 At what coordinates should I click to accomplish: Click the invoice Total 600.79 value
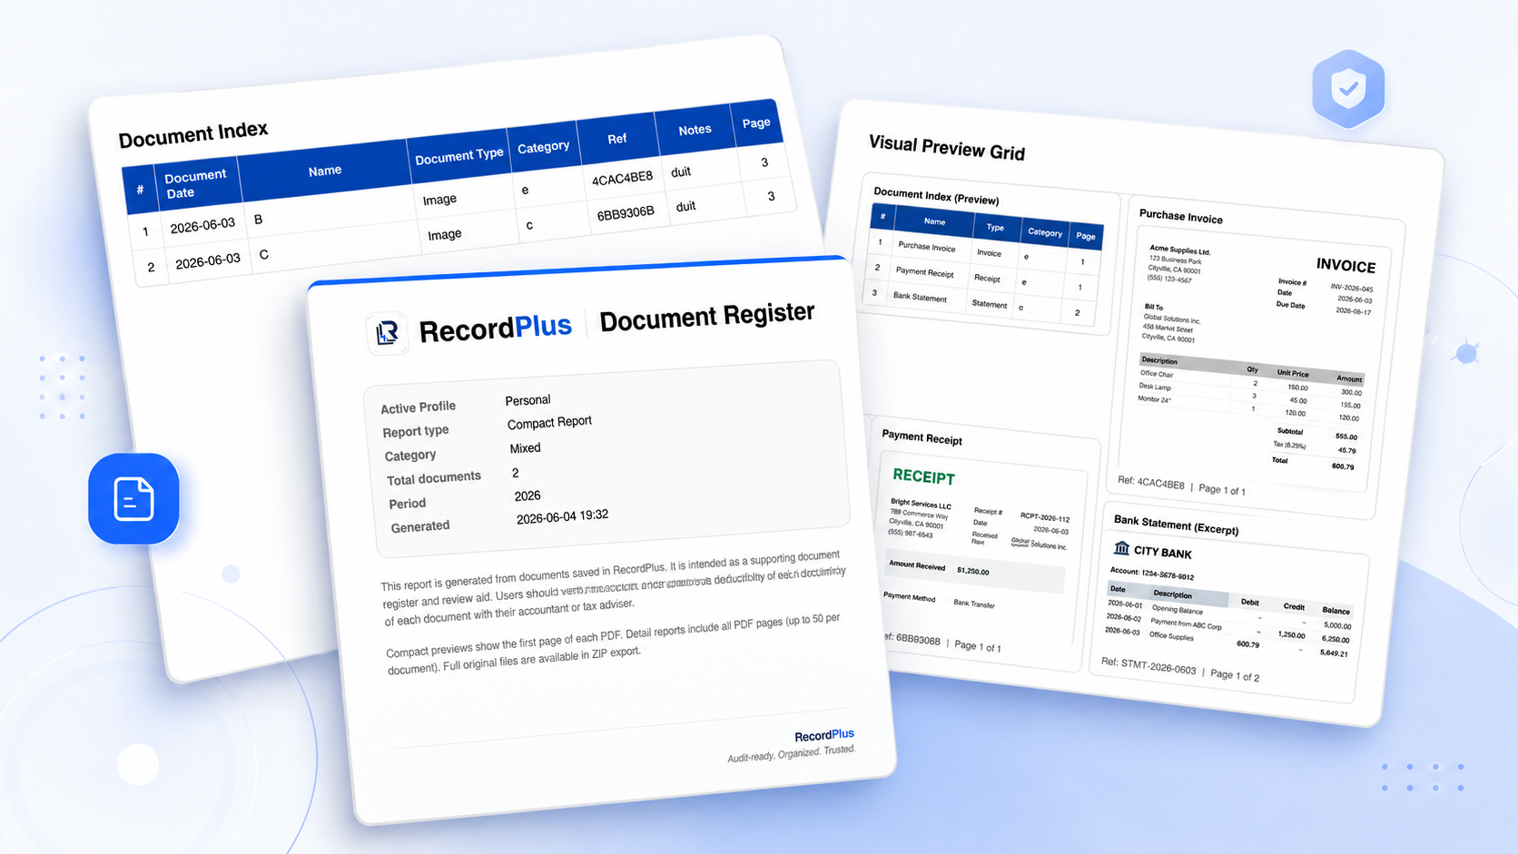pyautogui.click(x=1343, y=466)
